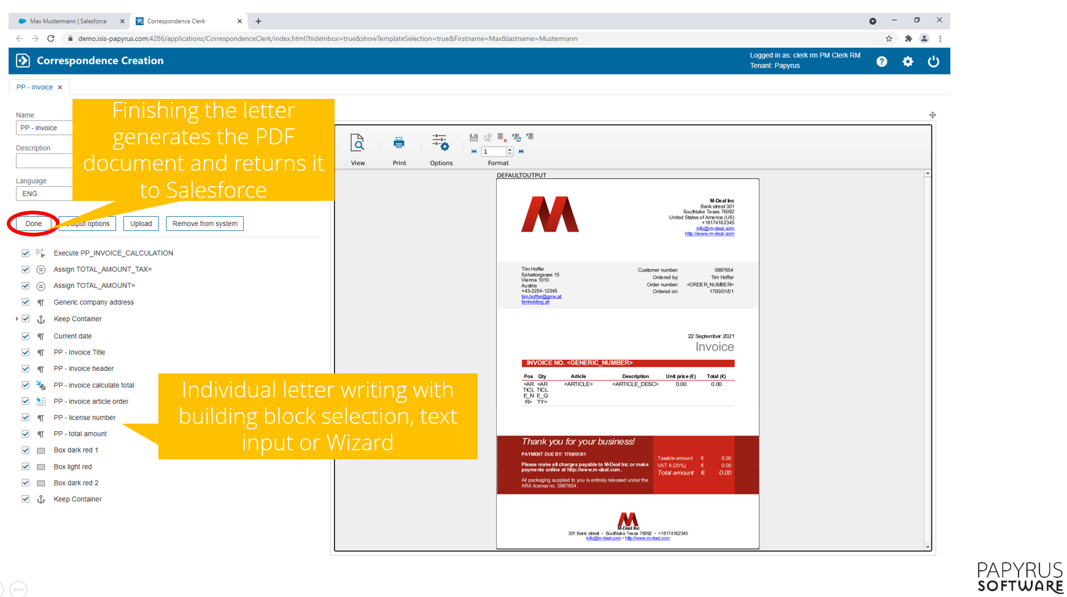Toggle the PP - Invoice Title checkbox

click(x=25, y=353)
